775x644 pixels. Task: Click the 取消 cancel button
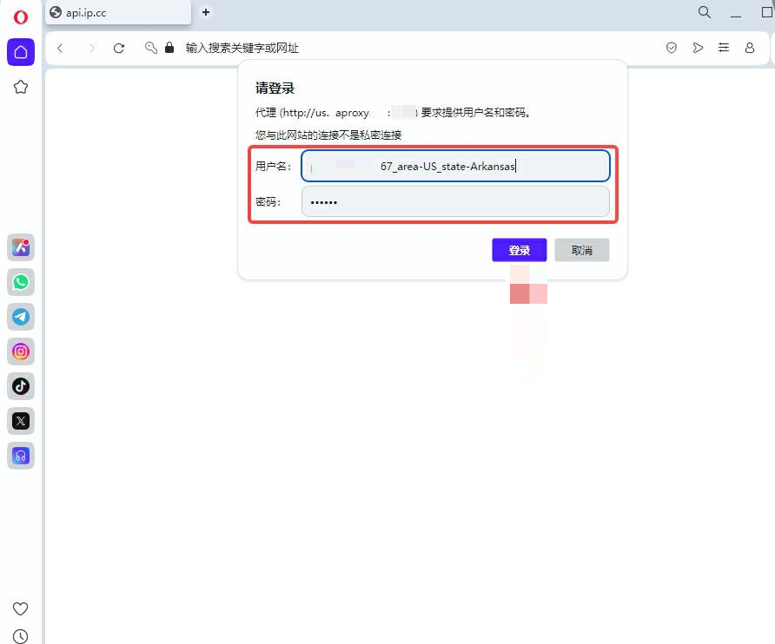pos(582,250)
